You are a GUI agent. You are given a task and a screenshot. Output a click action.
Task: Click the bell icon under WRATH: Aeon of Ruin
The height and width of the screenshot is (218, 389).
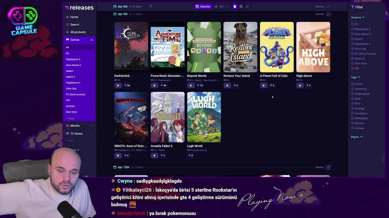pos(126,156)
